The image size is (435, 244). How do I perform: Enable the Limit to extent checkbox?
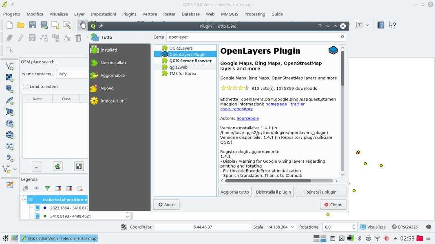(x=26, y=87)
